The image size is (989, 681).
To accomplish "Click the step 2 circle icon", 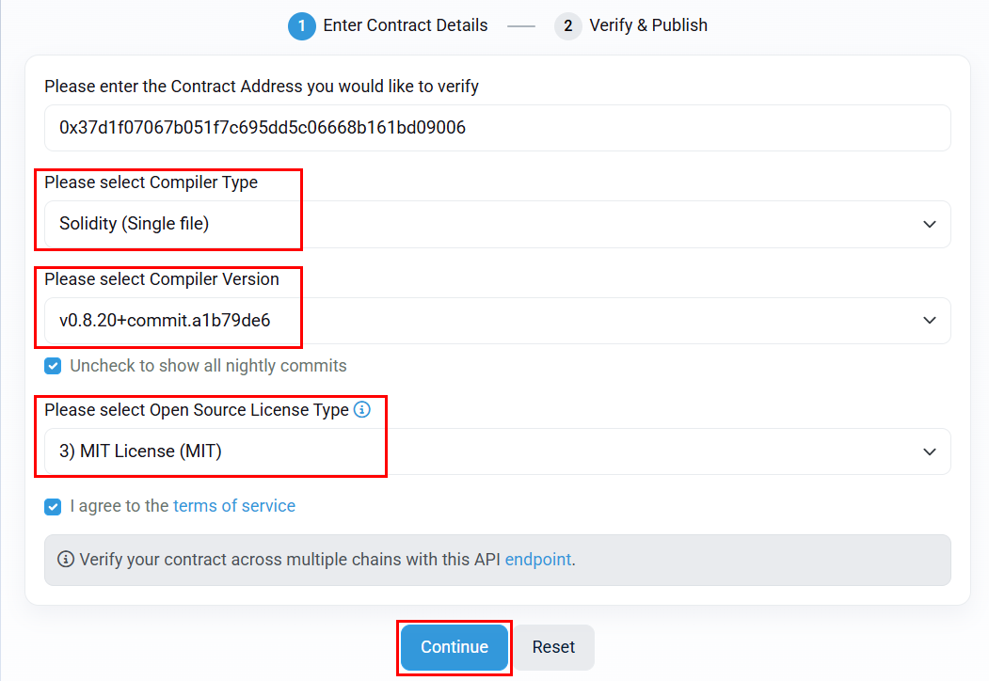I will tap(567, 25).
